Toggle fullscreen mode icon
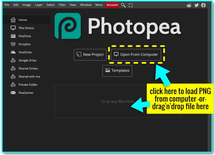The width and height of the screenshot is (215, 155). [131, 5]
